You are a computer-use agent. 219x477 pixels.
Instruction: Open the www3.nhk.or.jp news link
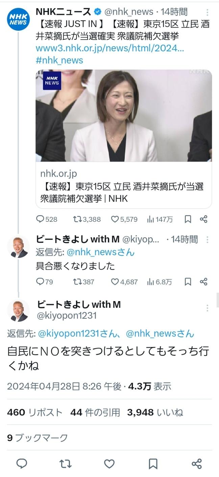click(110, 48)
